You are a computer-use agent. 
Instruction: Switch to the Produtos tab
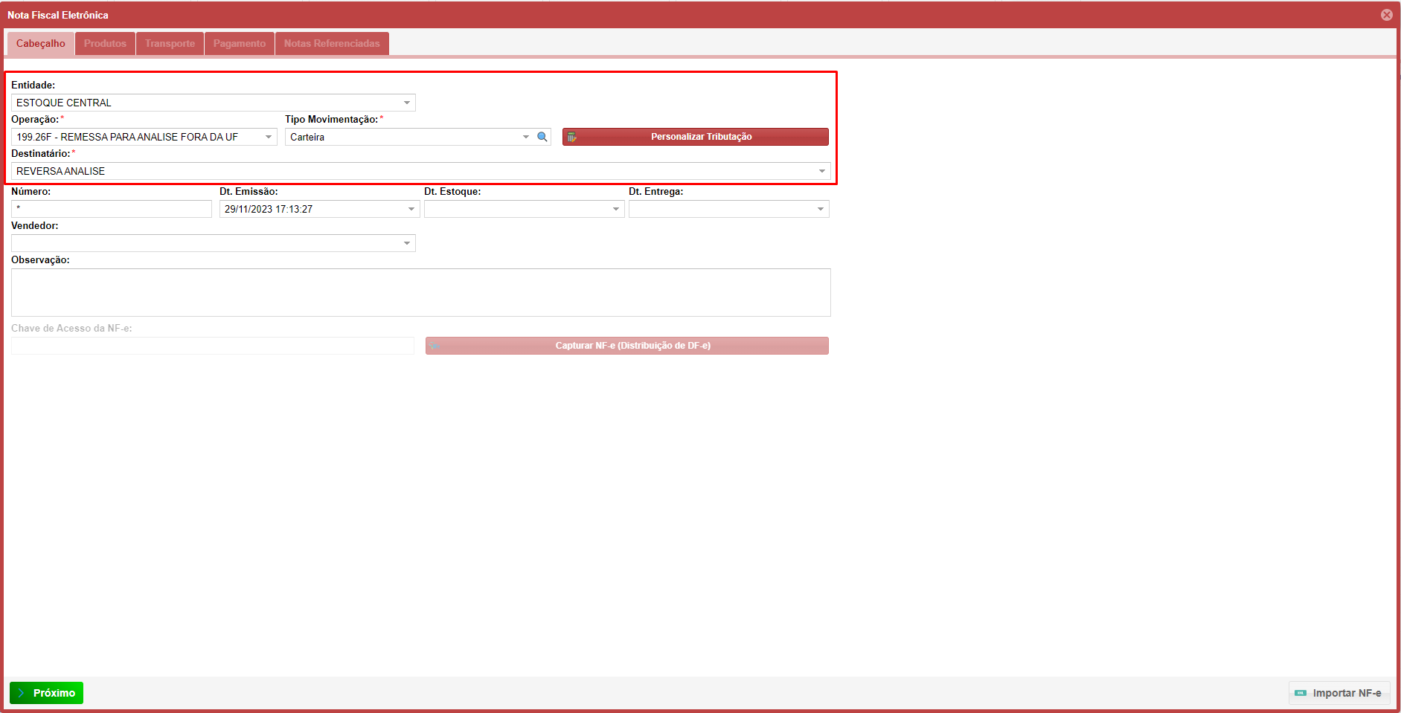[105, 43]
